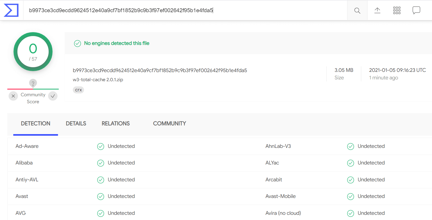Click the search magnifier icon
The height and width of the screenshot is (220, 432).
[357, 11]
